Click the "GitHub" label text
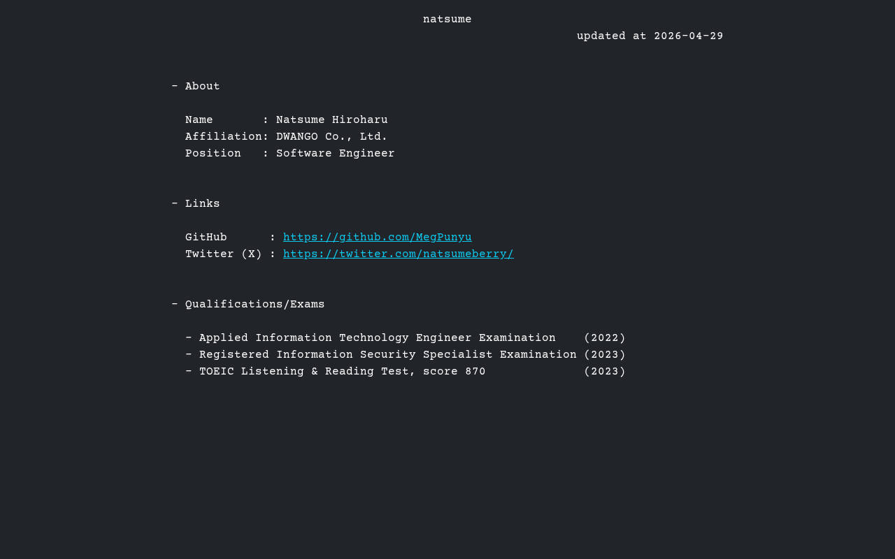This screenshot has width=895, height=559. click(x=206, y=238)
